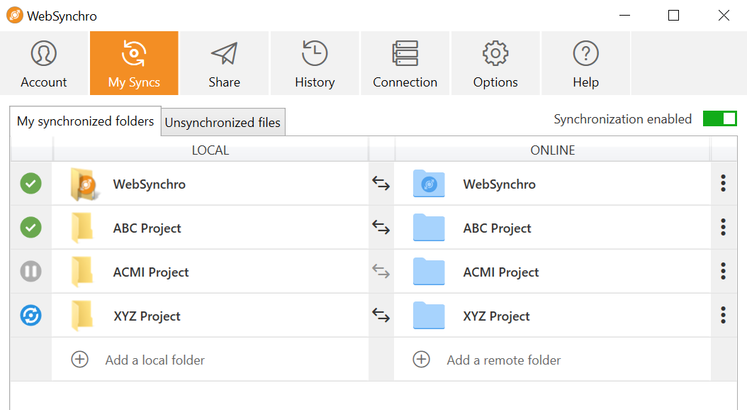
Task: Select the online ACMI Project folder name
Action: [501, 272]
